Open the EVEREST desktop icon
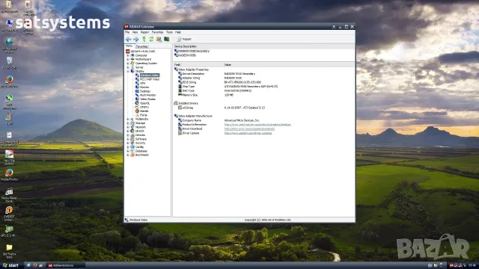479x269 pixels. (9, 214)
